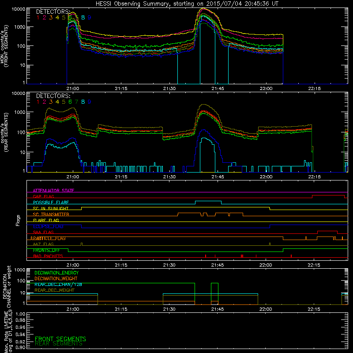Viewport: 353px width, 353px height.
Task: Click the PARTICLE_FLAG label
Action: click(x=49, y=238)
